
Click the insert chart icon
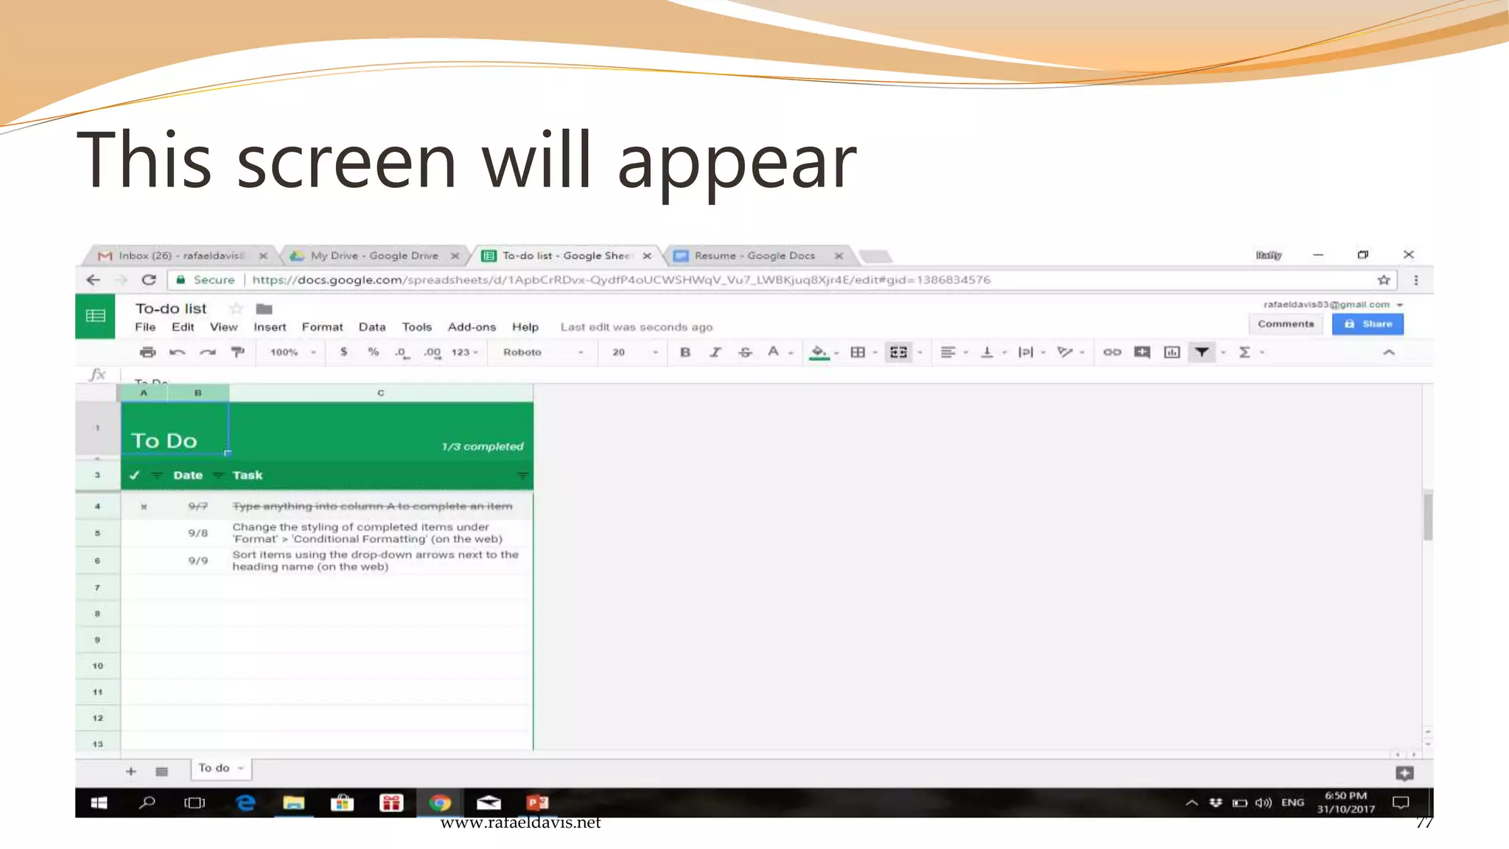[x=1172, y=352]
